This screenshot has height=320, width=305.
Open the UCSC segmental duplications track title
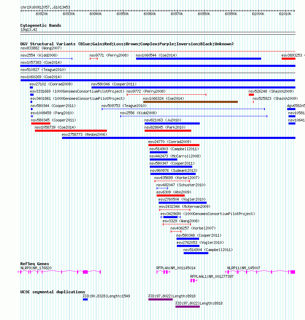tap(52, 292)
